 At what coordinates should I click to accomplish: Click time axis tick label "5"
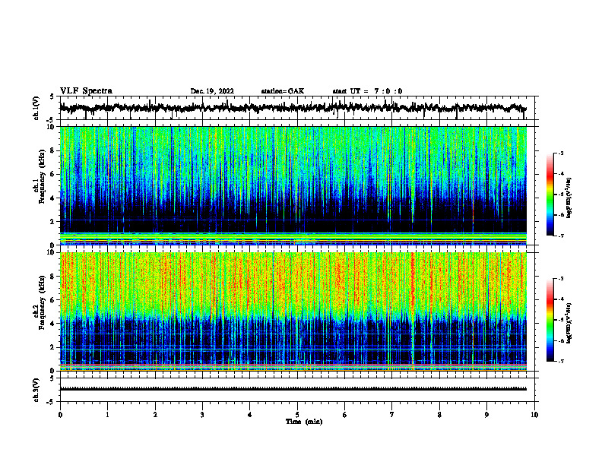click(297, 415)
